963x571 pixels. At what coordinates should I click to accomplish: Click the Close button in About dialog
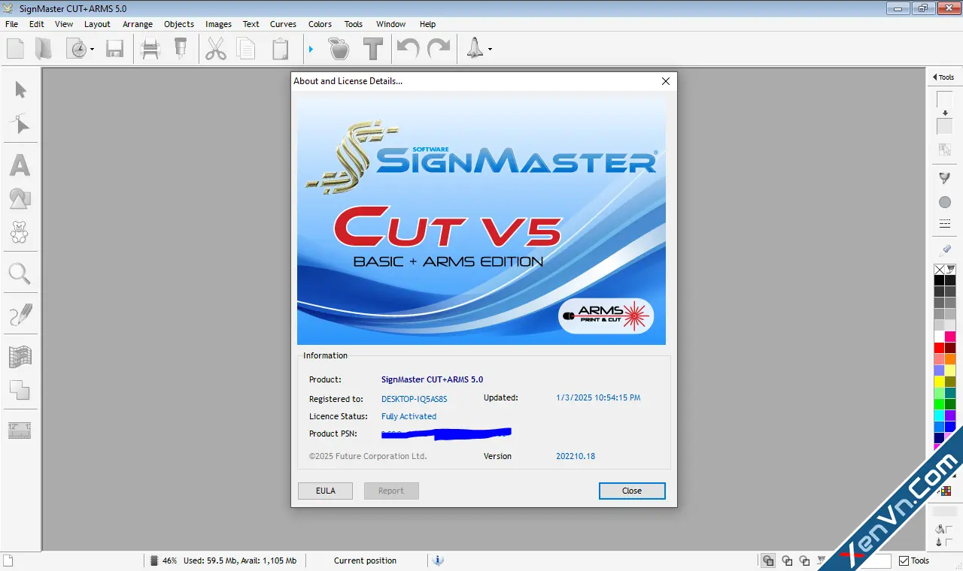click(x=632, y=491)
